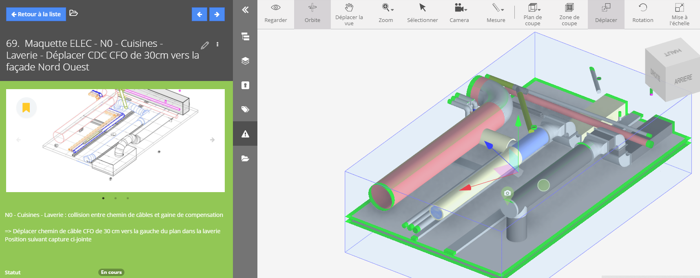Show previous screenshot with left carousel arrow

pos(18,140)
